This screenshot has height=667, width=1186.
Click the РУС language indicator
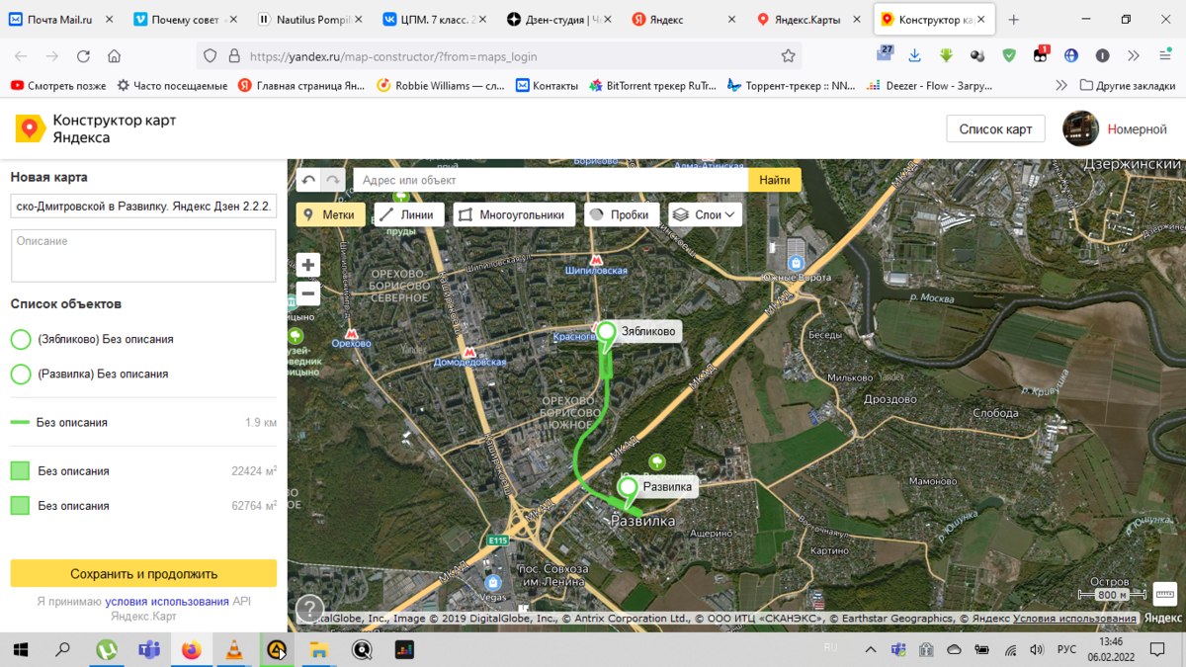click(x=1066, y=649)
